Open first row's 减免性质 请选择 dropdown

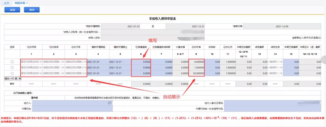[276, 62]
